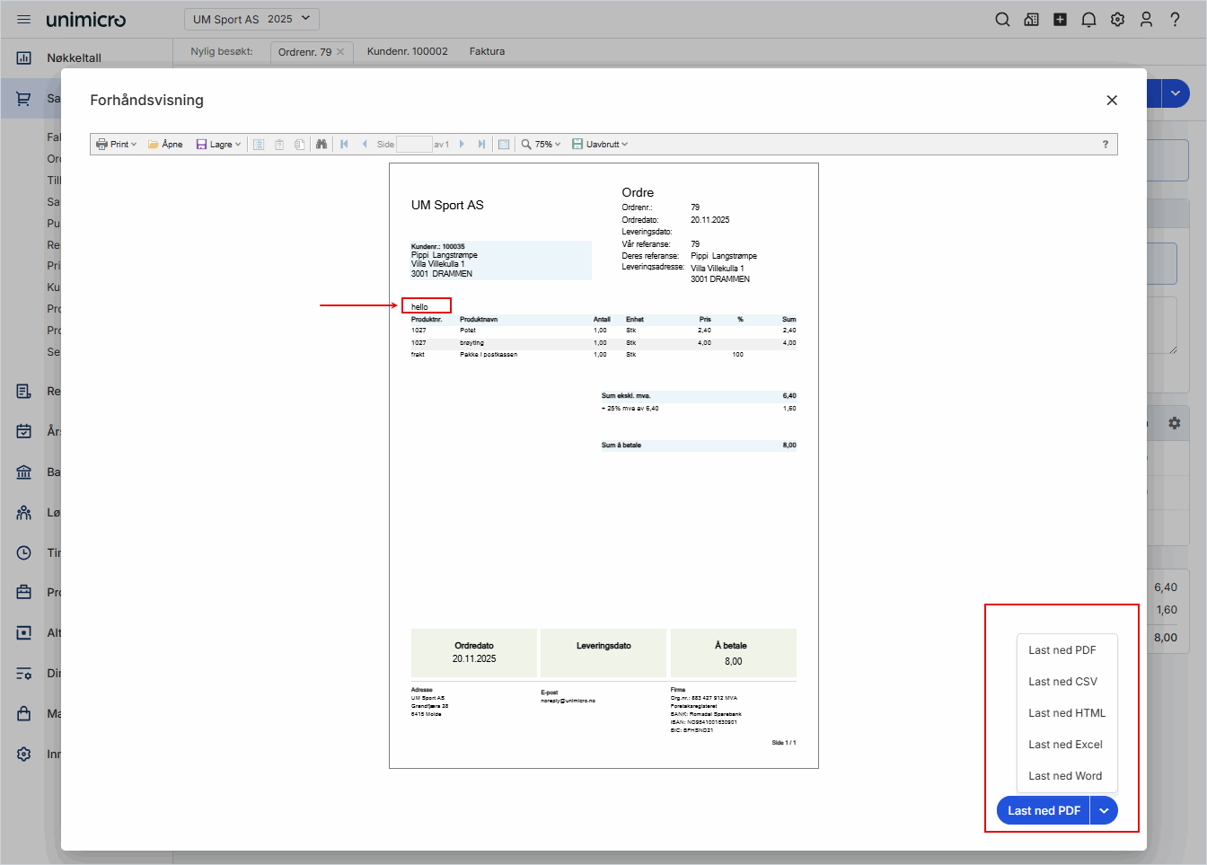This screenshot has height=865, width=1207.
Task: Choose Last ned Word option
Action: (x=1065, y=776)
